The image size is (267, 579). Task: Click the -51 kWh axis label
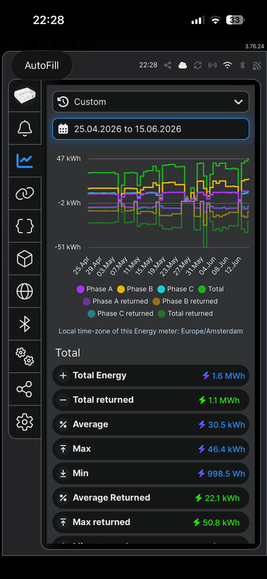67,247
